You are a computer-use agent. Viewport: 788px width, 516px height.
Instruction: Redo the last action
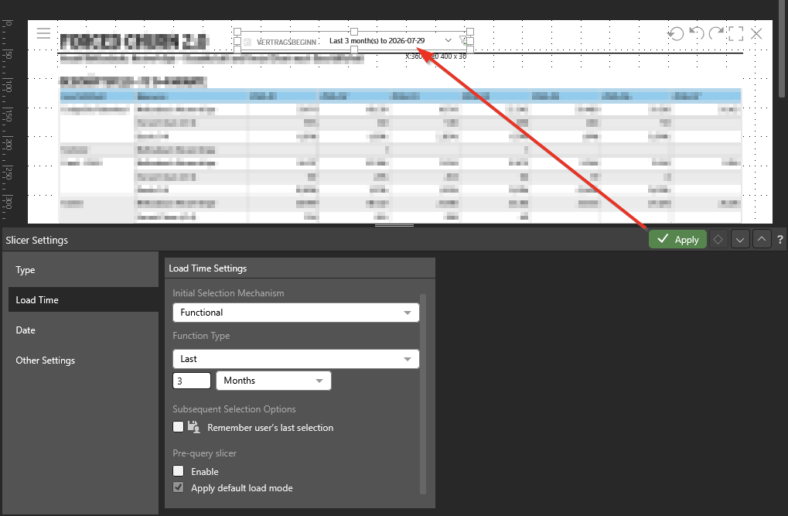click(x=715, y=33)
